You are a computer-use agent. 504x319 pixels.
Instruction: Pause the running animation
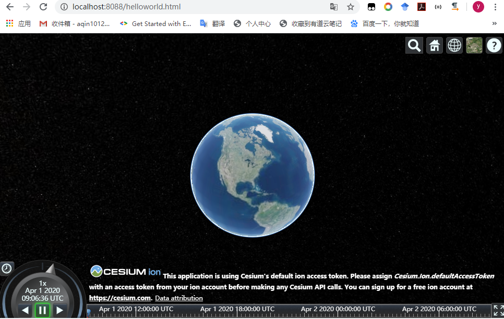(42, 310)
